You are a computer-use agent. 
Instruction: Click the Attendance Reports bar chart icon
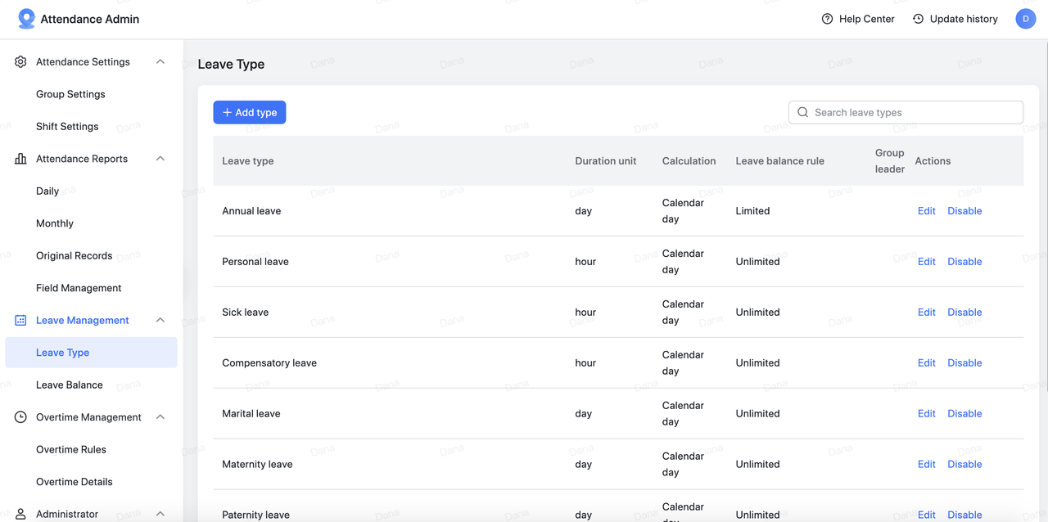tap(20, 159)
